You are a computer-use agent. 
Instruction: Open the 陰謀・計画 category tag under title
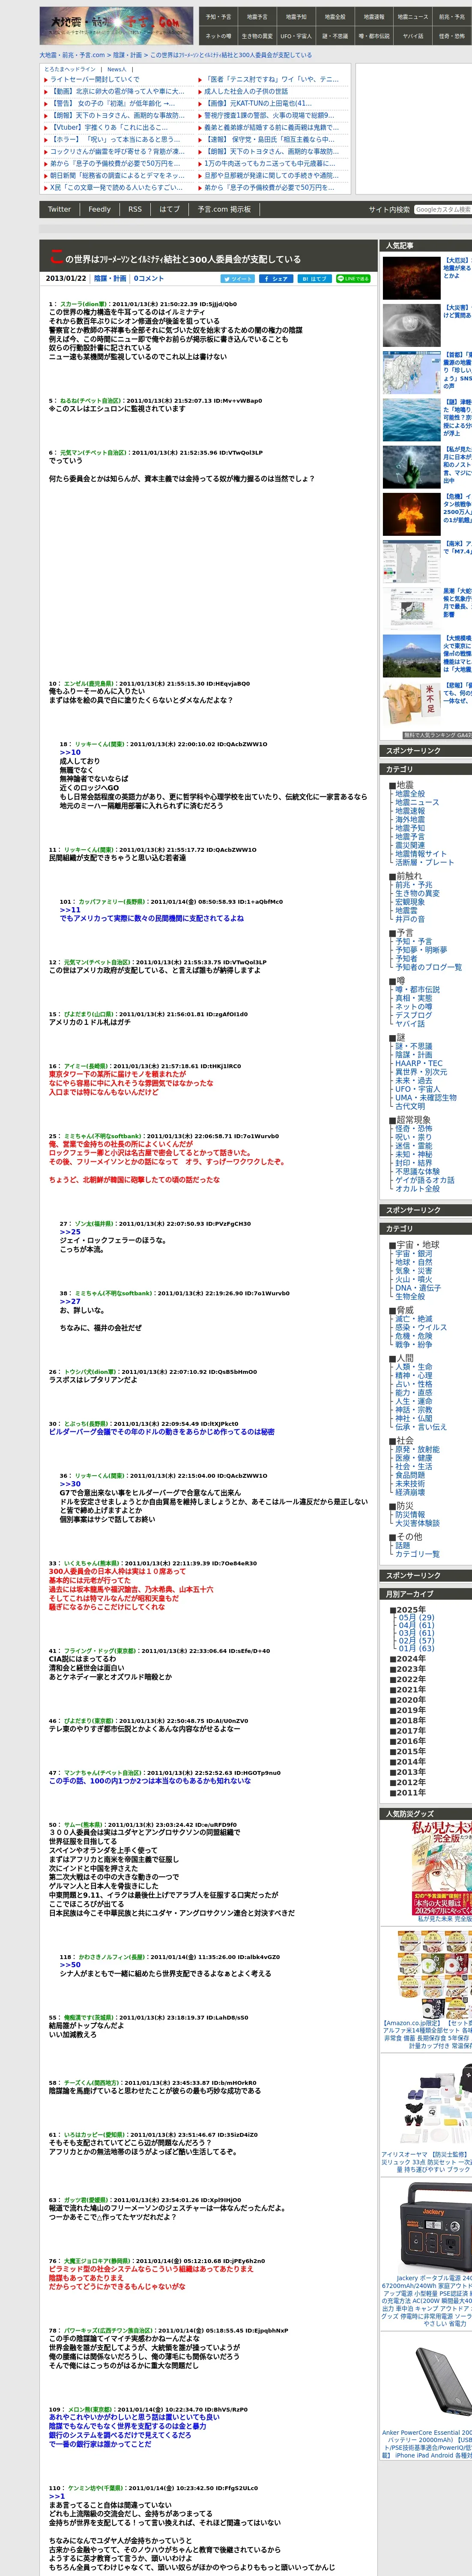110,279
